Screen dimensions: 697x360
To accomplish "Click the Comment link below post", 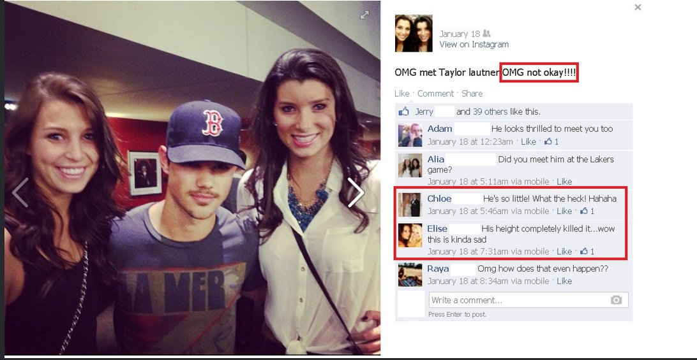I will click(x=435, y=93).
